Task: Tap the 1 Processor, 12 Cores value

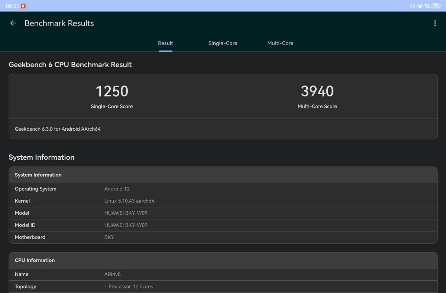Action: coord(129,286)
